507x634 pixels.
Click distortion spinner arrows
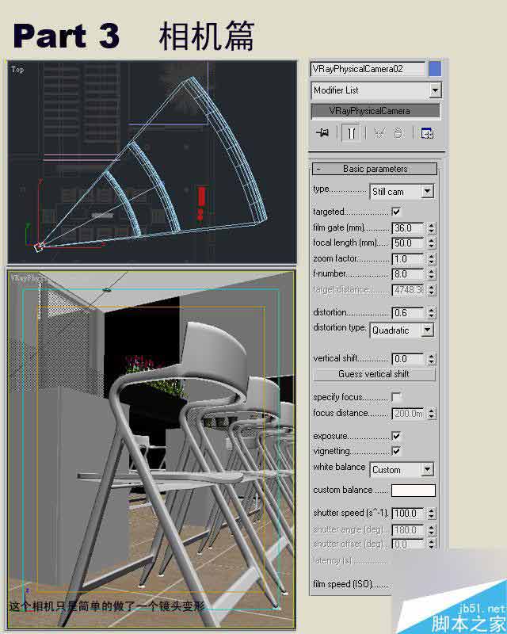(x=432, y=313)
